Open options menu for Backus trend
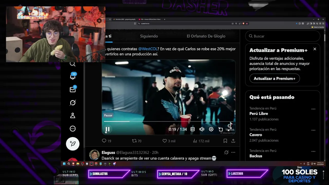 click(x=313, y=151)
